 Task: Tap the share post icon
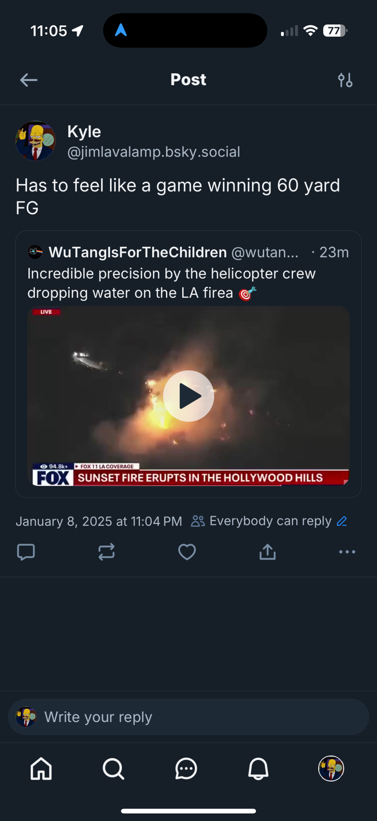pyautogui.click(x=267, y=552)
